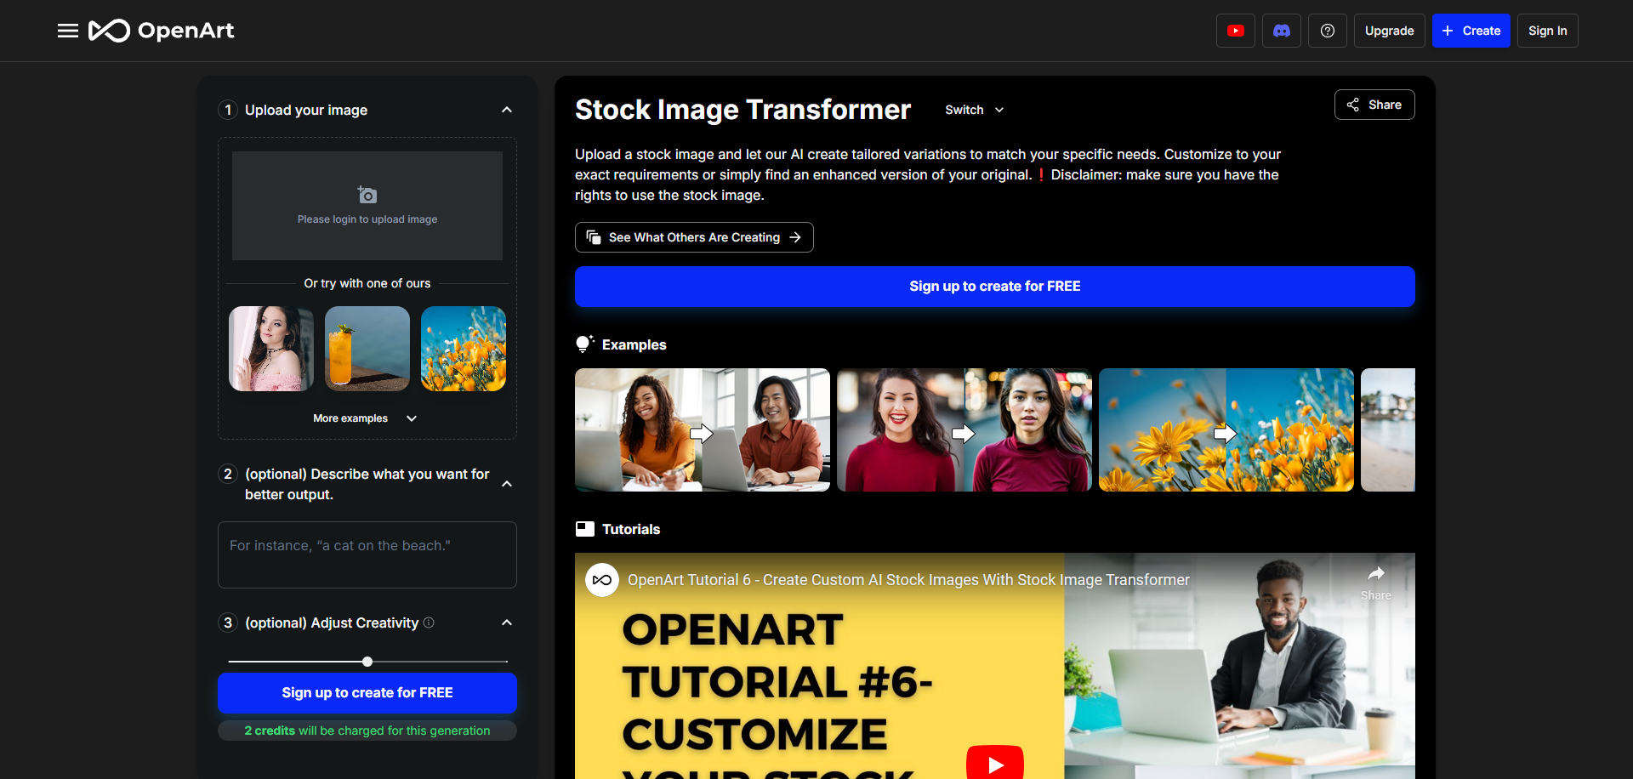Click the sidebar Sign up to create for FREE button
The image size is (1633, 779).
click(x=367, y=693)
